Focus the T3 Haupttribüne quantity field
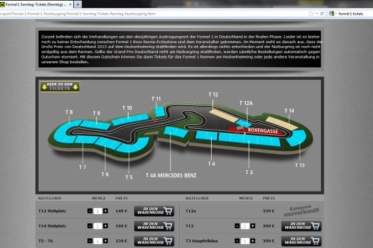 pyautogui.click(x=245, y=241)
